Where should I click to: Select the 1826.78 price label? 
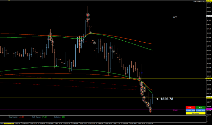(x=167, y=99)
